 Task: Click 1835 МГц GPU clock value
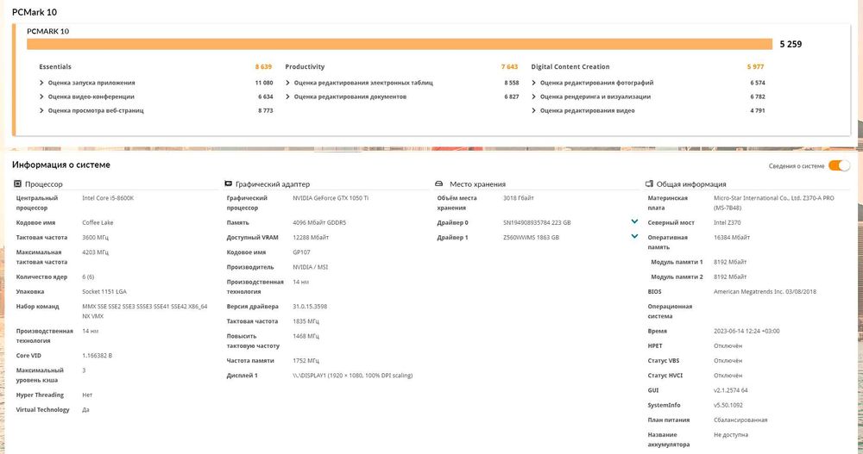306,321
